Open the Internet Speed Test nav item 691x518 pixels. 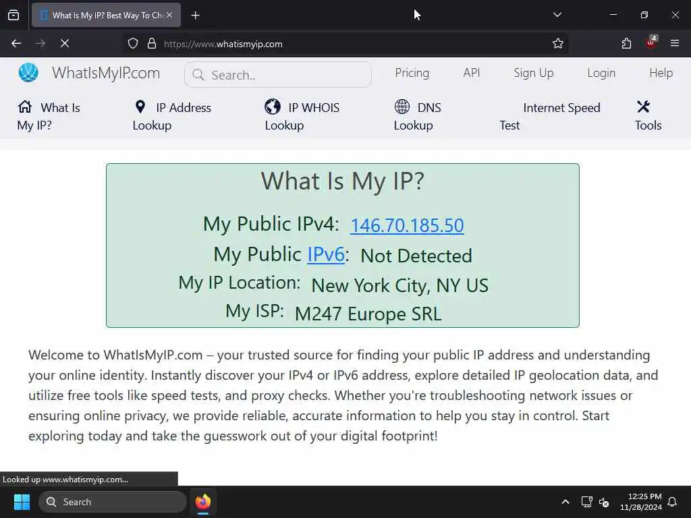(549, 116)
